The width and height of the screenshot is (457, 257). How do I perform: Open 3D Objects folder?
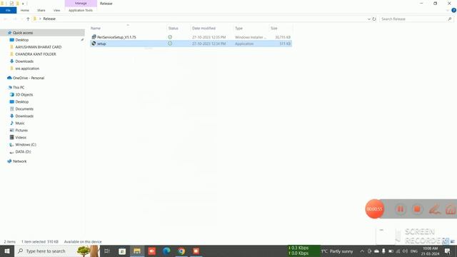click(24, 95)
